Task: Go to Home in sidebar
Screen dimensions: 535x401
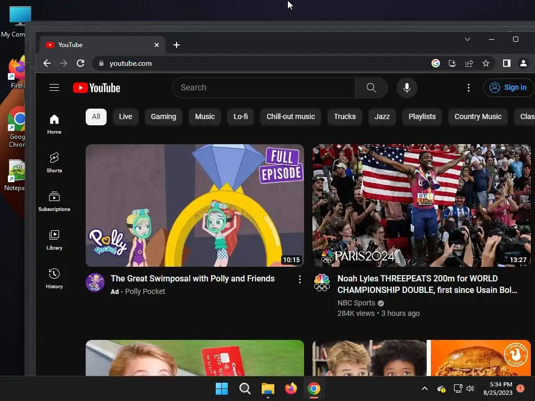Action: point(54,124)
